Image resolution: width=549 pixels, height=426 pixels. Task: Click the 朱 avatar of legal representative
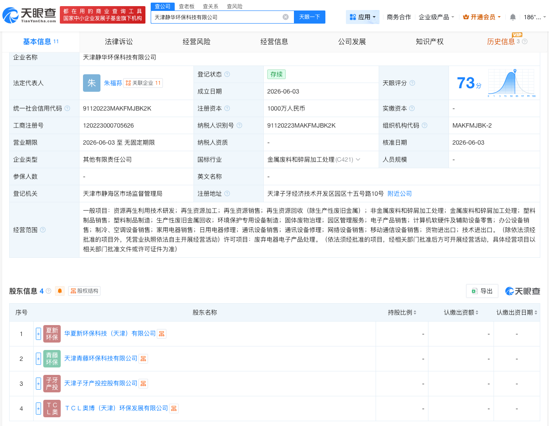[x=92, y=83]
